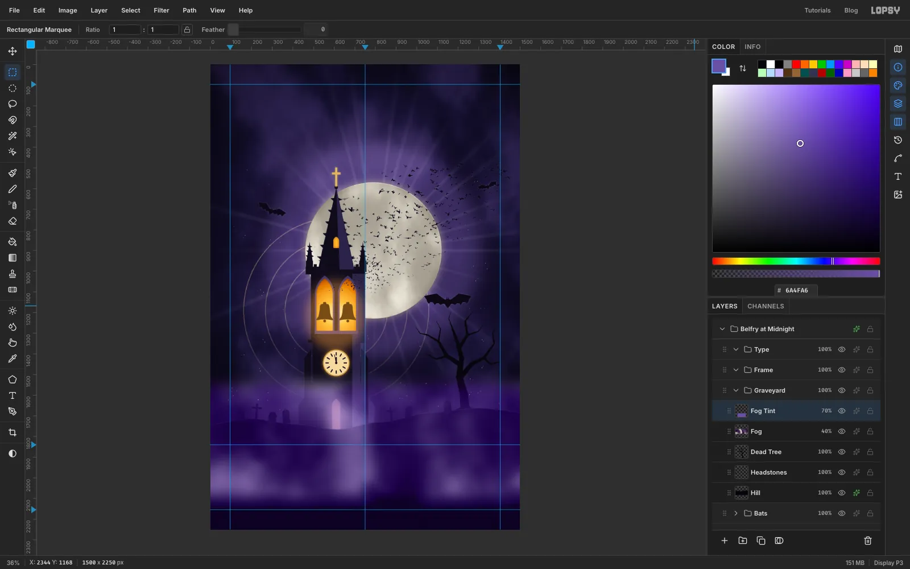Select the Eyedropper tool

[x=13, y=358]
